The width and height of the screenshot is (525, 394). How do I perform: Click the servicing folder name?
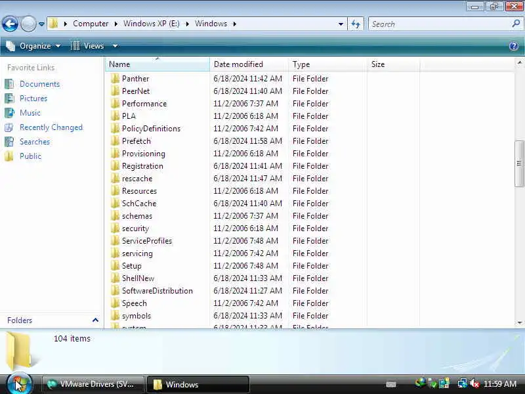coord(137,253)
